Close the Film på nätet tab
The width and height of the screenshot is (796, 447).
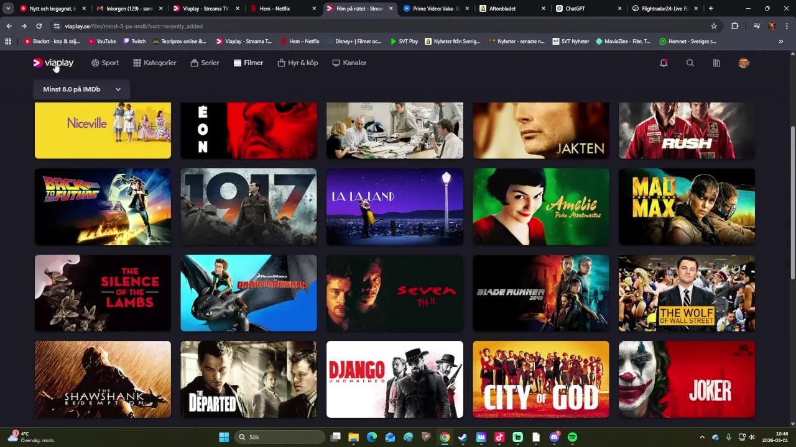click(x=391, y=9)
